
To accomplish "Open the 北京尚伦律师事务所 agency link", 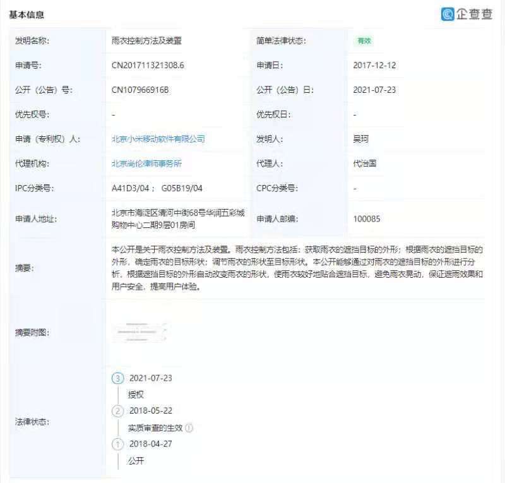I will tap(146, 164).
